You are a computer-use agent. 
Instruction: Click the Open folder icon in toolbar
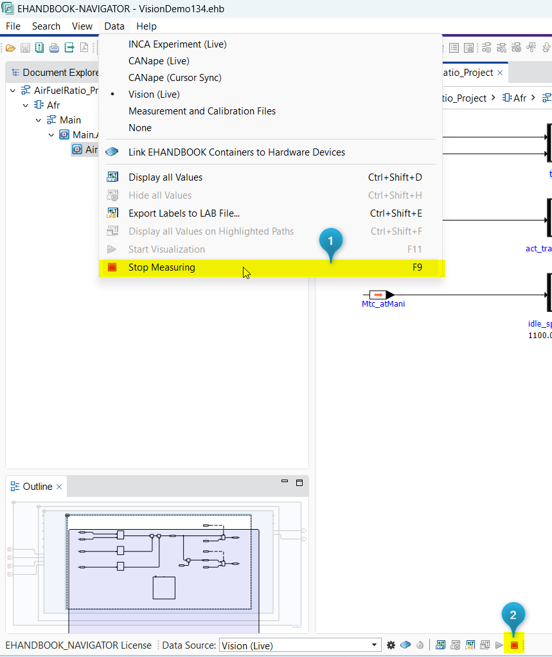(x=11, y=48)
